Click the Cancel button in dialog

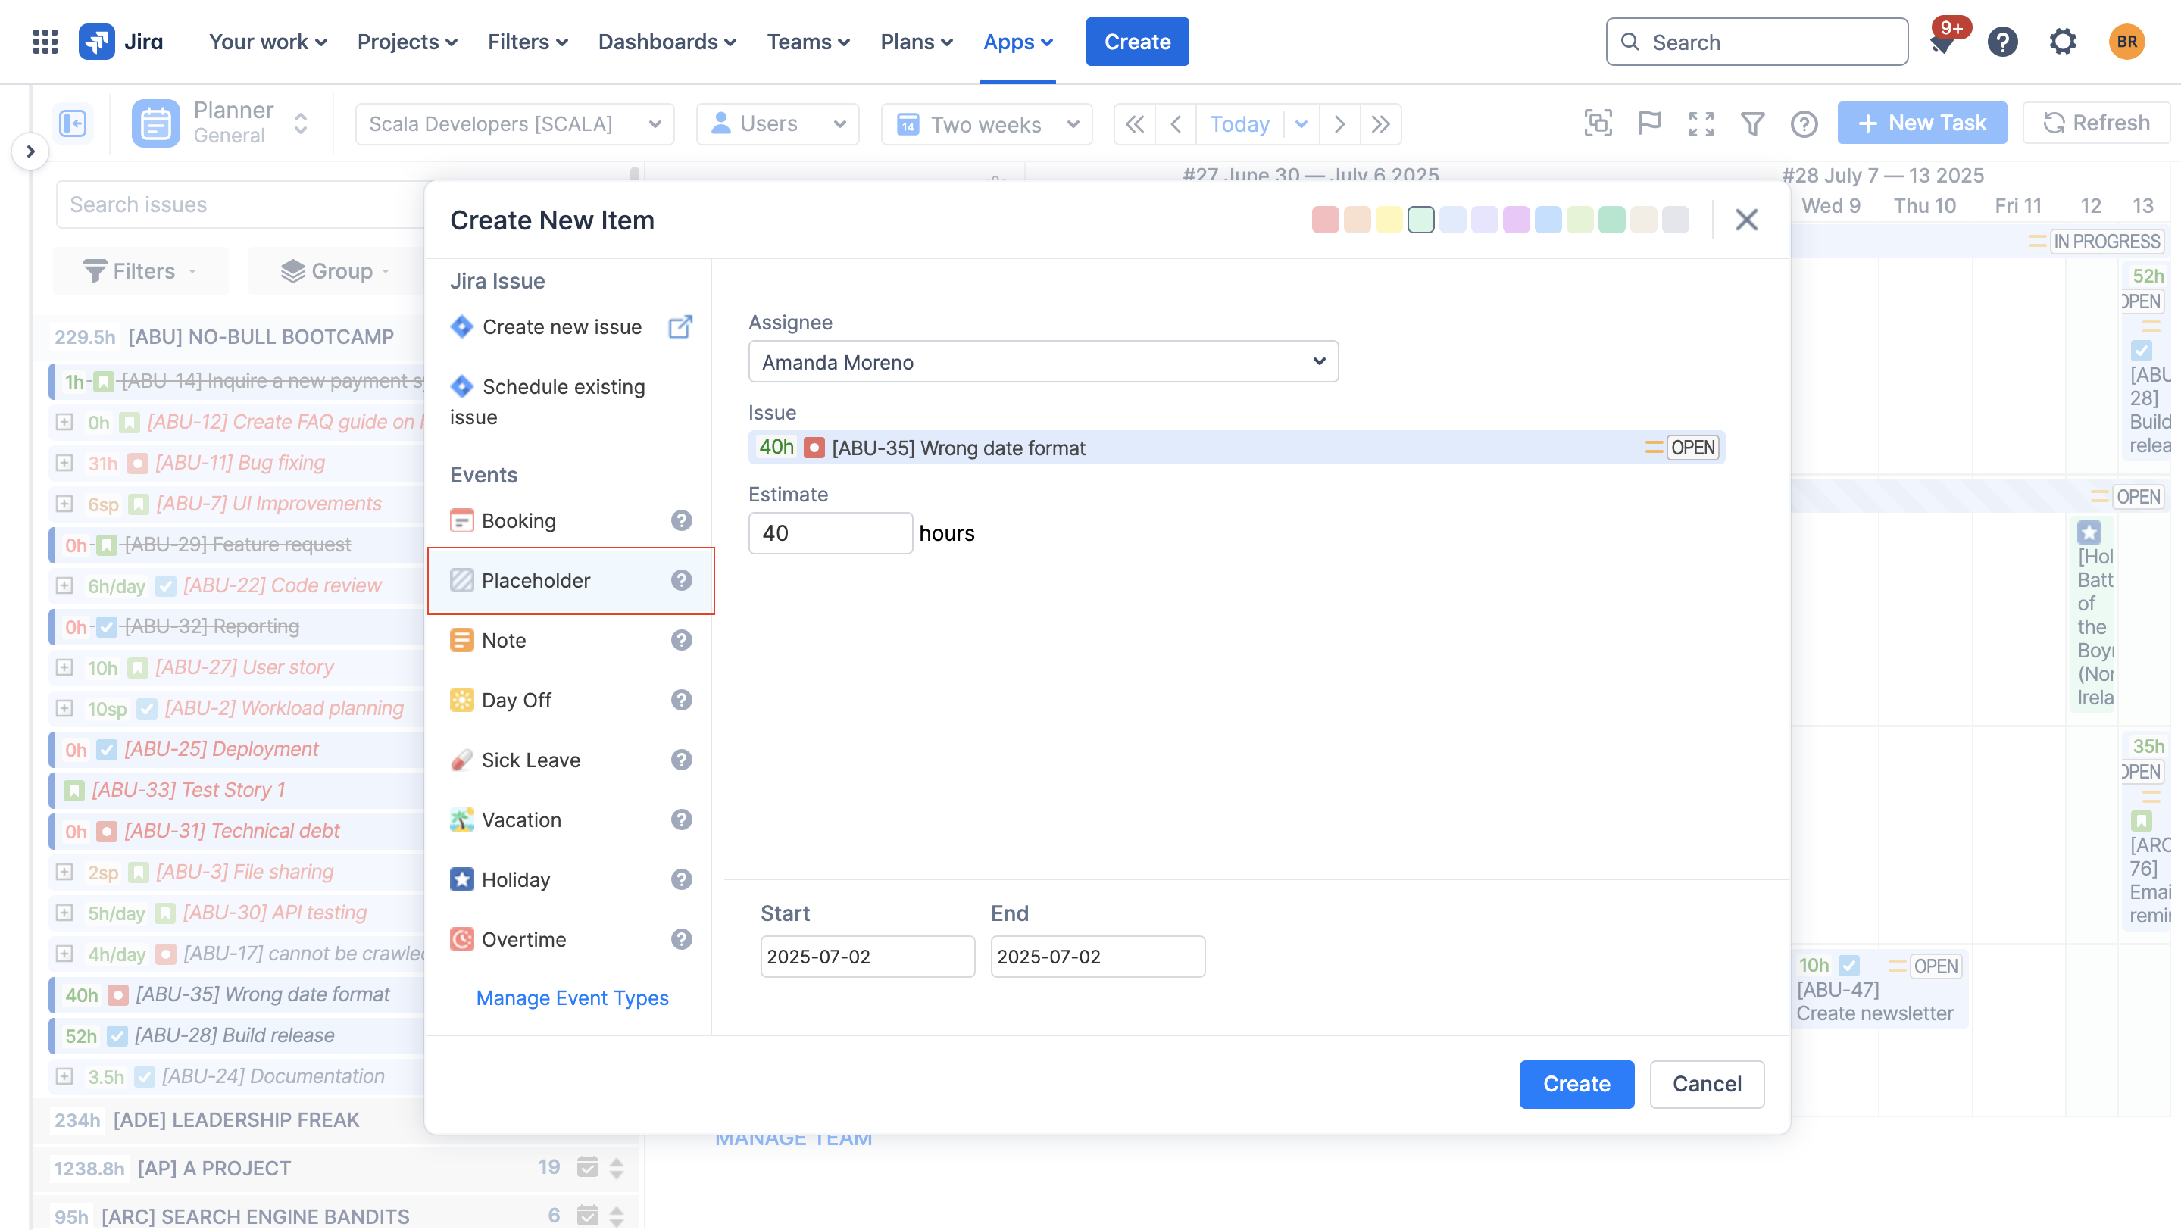[1707, 1085]
